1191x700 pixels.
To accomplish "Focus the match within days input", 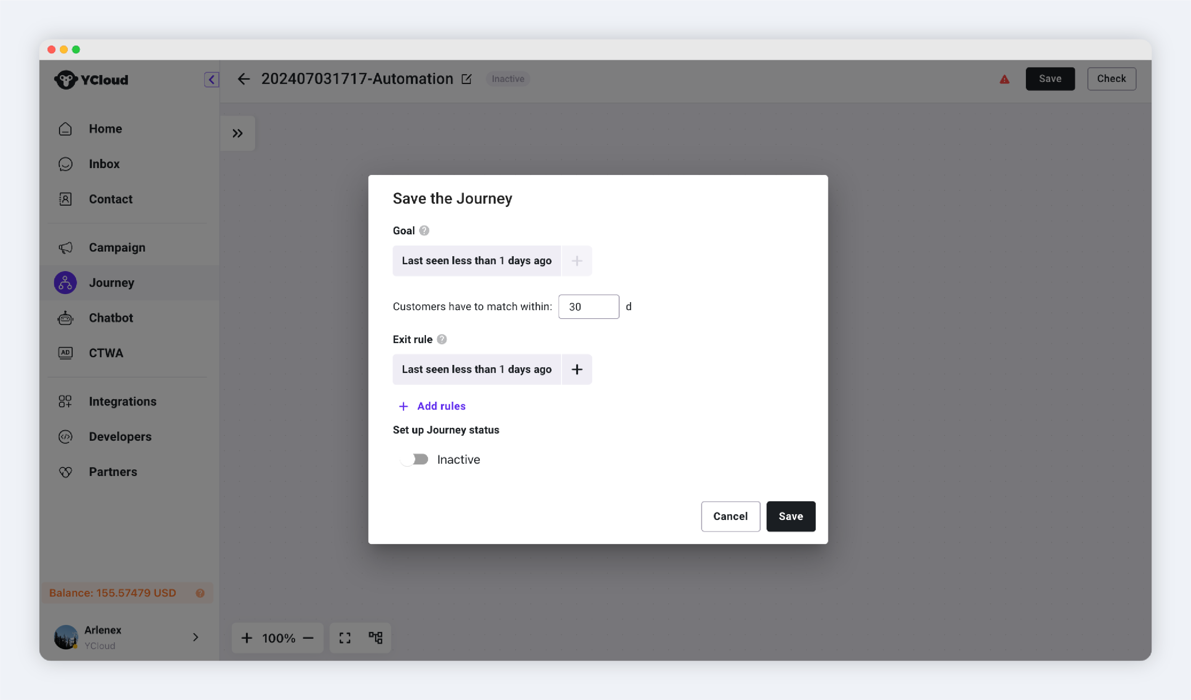I will click(588, 307).
